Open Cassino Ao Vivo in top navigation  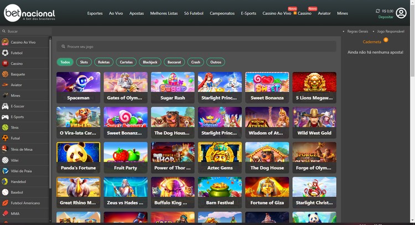pos(277,13)
